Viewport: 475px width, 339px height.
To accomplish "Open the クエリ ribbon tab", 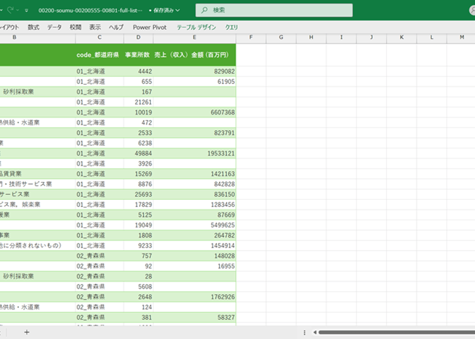I will [231, 27].
